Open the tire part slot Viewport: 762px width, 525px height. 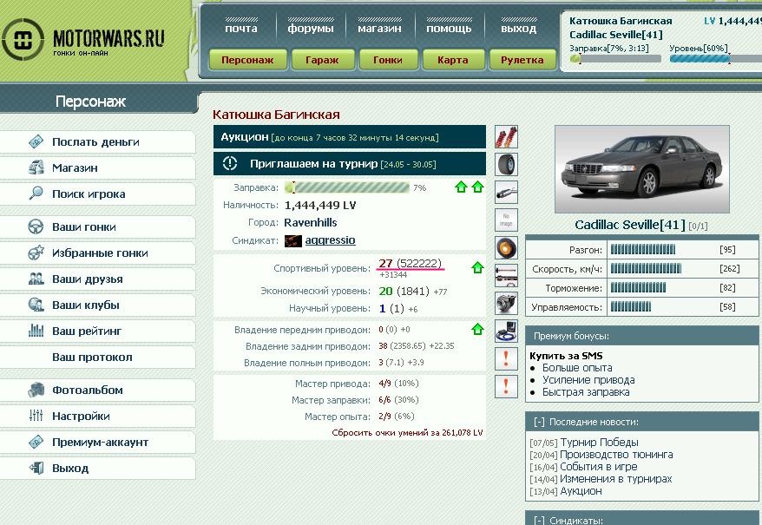(x=506, y=164)
